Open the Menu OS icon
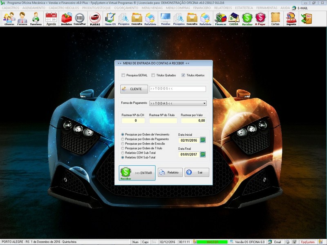 [x=110, y=19]
